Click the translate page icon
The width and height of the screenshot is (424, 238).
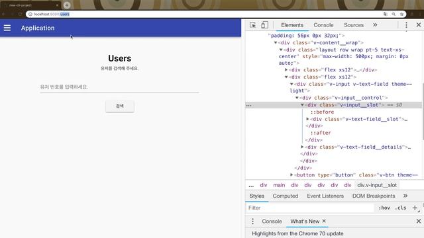pyautogui.click(x=385, y=14)
